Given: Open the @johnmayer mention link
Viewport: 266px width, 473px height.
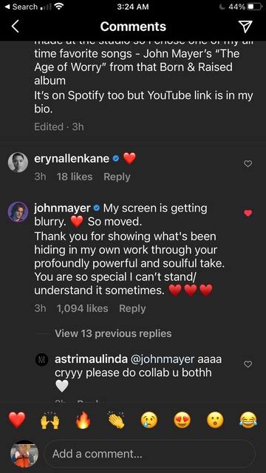Looking at the screenshot, I should point(163,360).
